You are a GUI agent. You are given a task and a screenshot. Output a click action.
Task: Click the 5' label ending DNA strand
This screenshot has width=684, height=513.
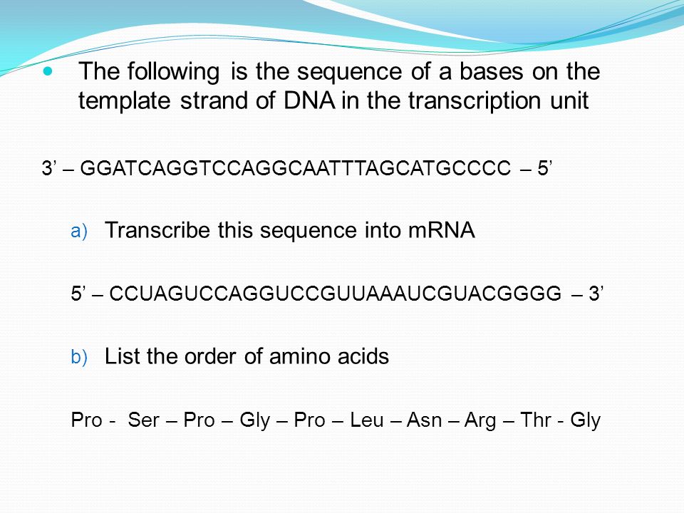click(545, 168)
